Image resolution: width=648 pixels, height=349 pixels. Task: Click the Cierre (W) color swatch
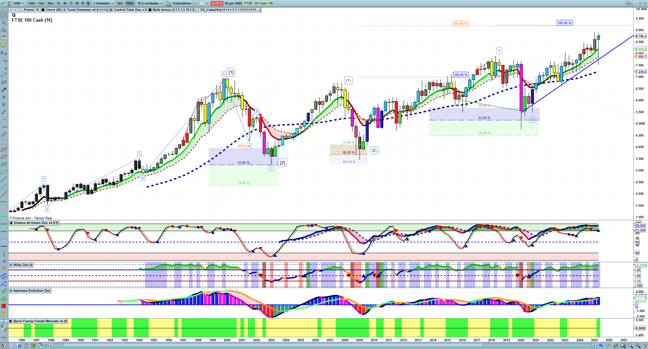pyautogui.click(x=43, y=10)
